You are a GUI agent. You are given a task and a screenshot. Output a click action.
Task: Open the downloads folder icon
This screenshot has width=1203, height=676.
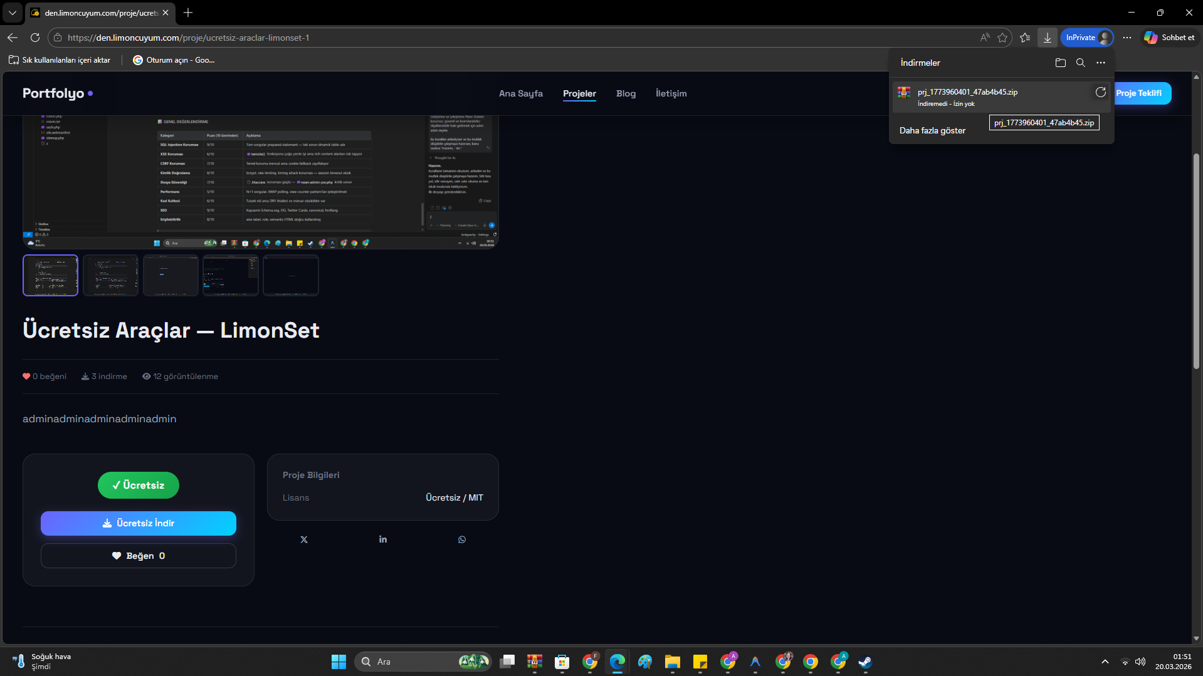1060,63
